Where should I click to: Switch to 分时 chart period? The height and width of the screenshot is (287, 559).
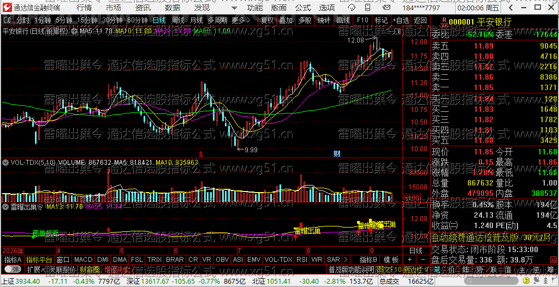click(23, 20)
